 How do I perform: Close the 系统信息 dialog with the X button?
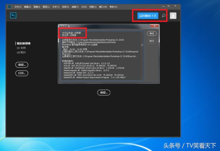point(154,26)
